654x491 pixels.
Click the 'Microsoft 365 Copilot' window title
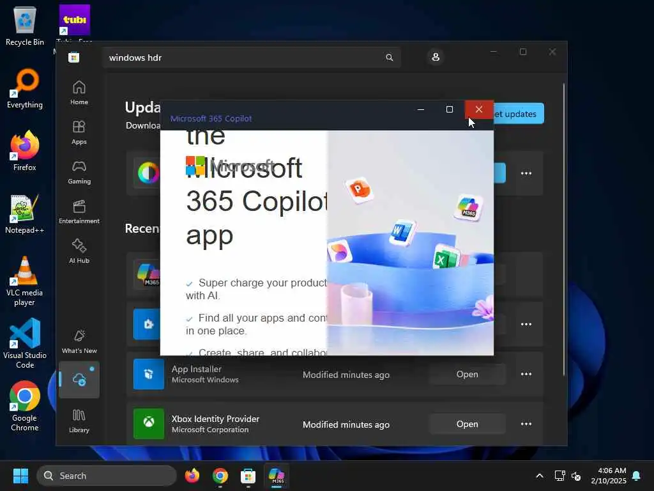pyautogui.click(x=211, y=118)
